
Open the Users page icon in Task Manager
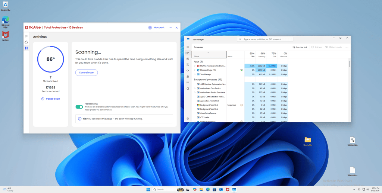(x=188, y=77)
